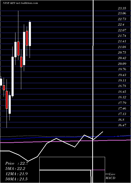Screen dimensions: 131x183
Task: Select the '<<Live MACD' label
Action: point(110,176)
